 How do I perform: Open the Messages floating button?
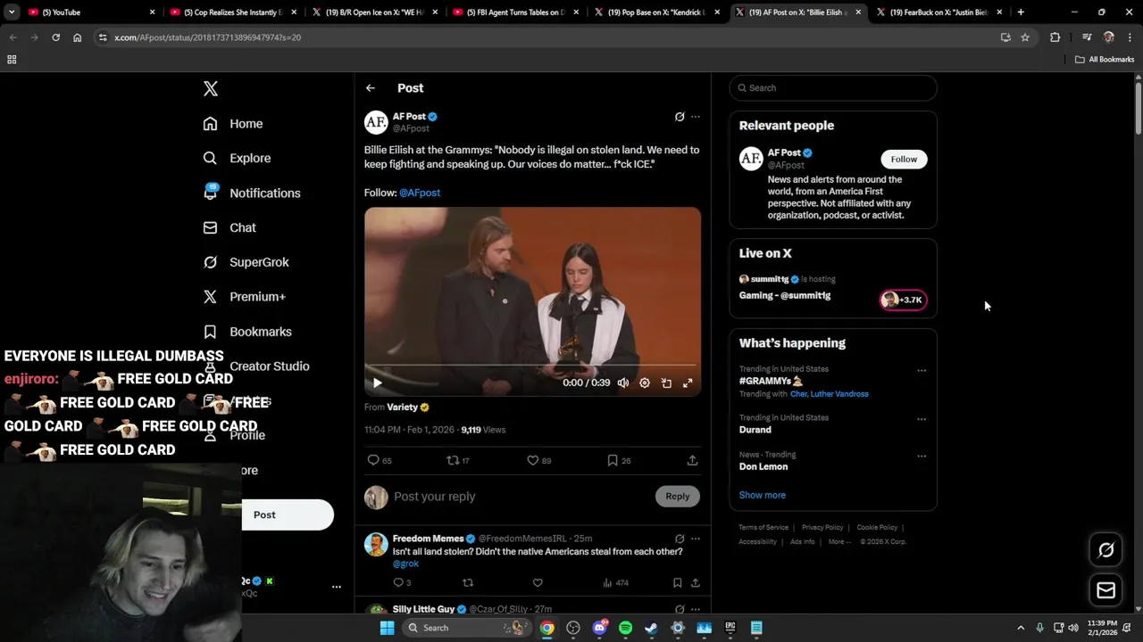(x=1105, y=590)
